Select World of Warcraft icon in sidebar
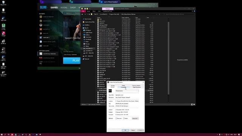 (41, 17)
